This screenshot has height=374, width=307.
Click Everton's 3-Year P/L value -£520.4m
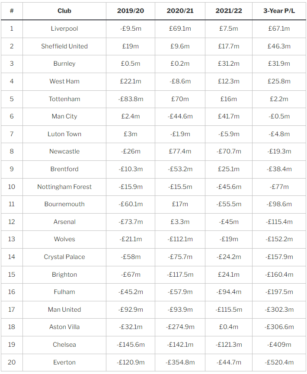pos(279,362)
